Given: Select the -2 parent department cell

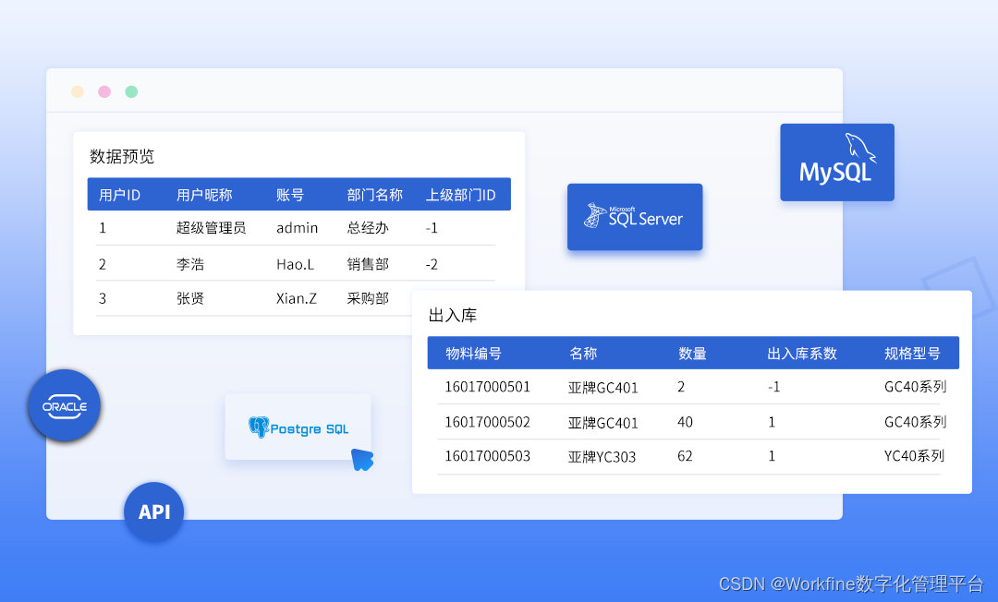Looking at the screenshot, I should [432, 264].
